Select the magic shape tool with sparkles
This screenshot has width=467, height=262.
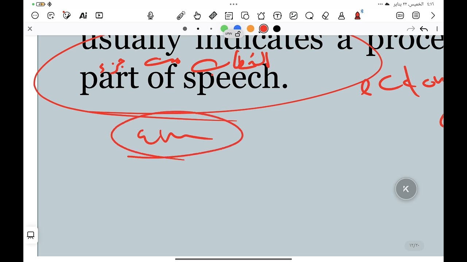[261, 16]
